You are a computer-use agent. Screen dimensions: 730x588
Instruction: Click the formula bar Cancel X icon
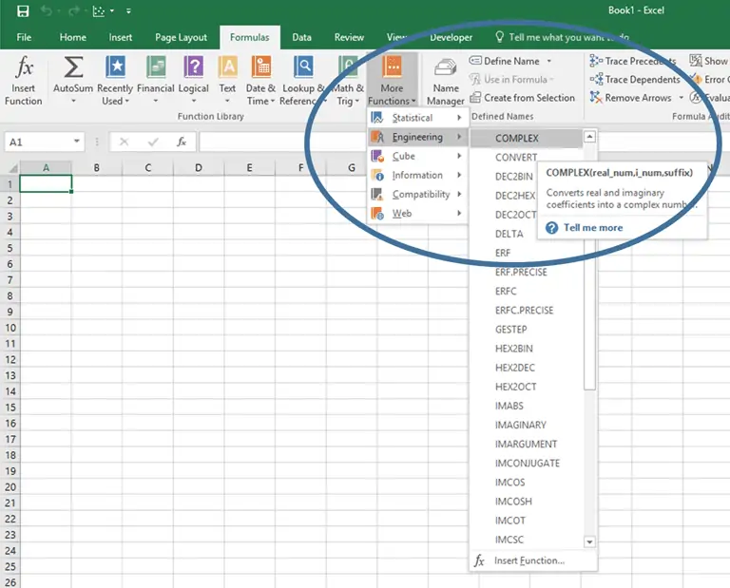click(124, 142)
